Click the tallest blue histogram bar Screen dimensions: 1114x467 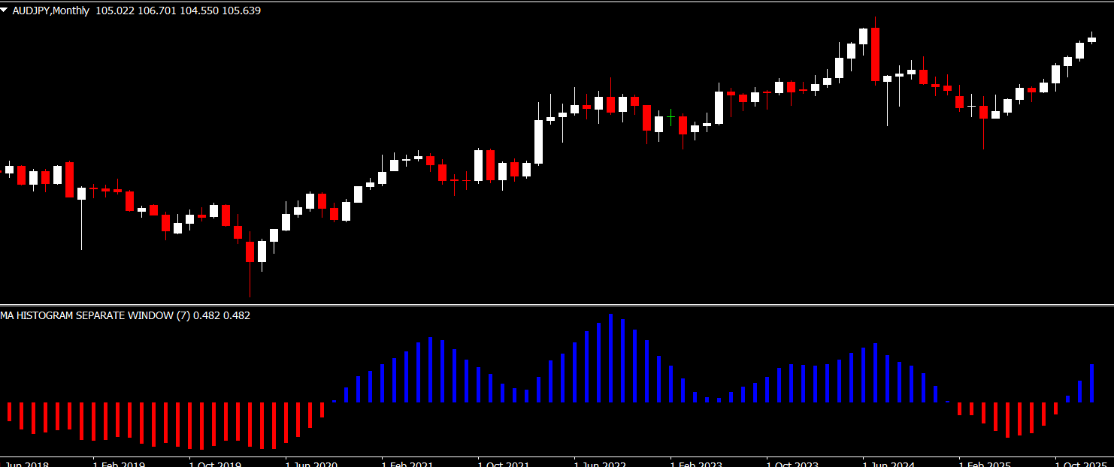610,357
